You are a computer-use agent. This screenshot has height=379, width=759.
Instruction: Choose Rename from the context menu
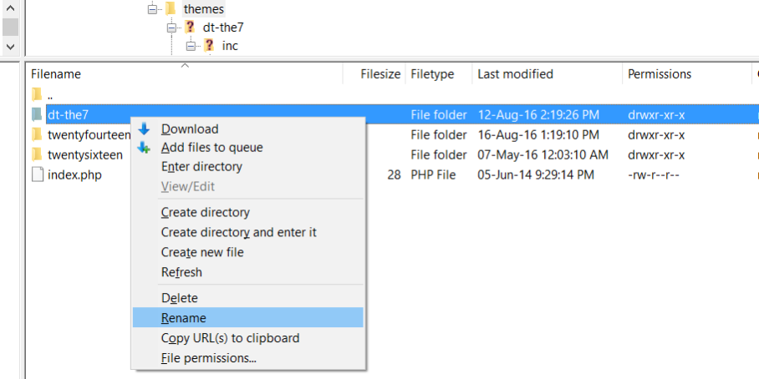pyautogui.click(x=184, y=318)
